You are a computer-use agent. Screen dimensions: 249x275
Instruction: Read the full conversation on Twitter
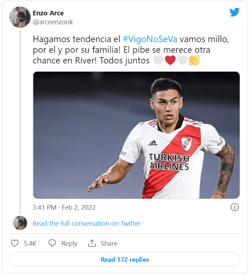[86, 224]
